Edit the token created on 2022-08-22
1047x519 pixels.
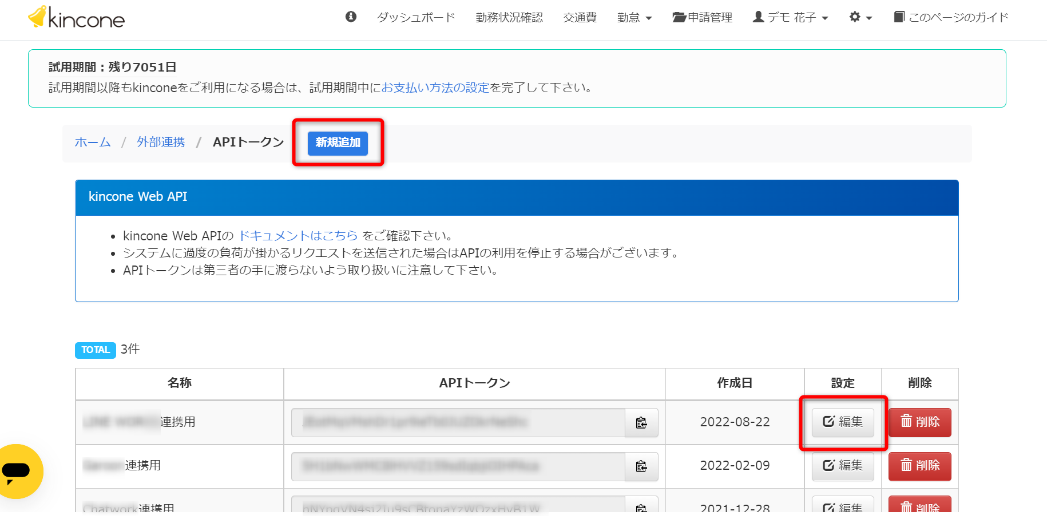[843, 422]
